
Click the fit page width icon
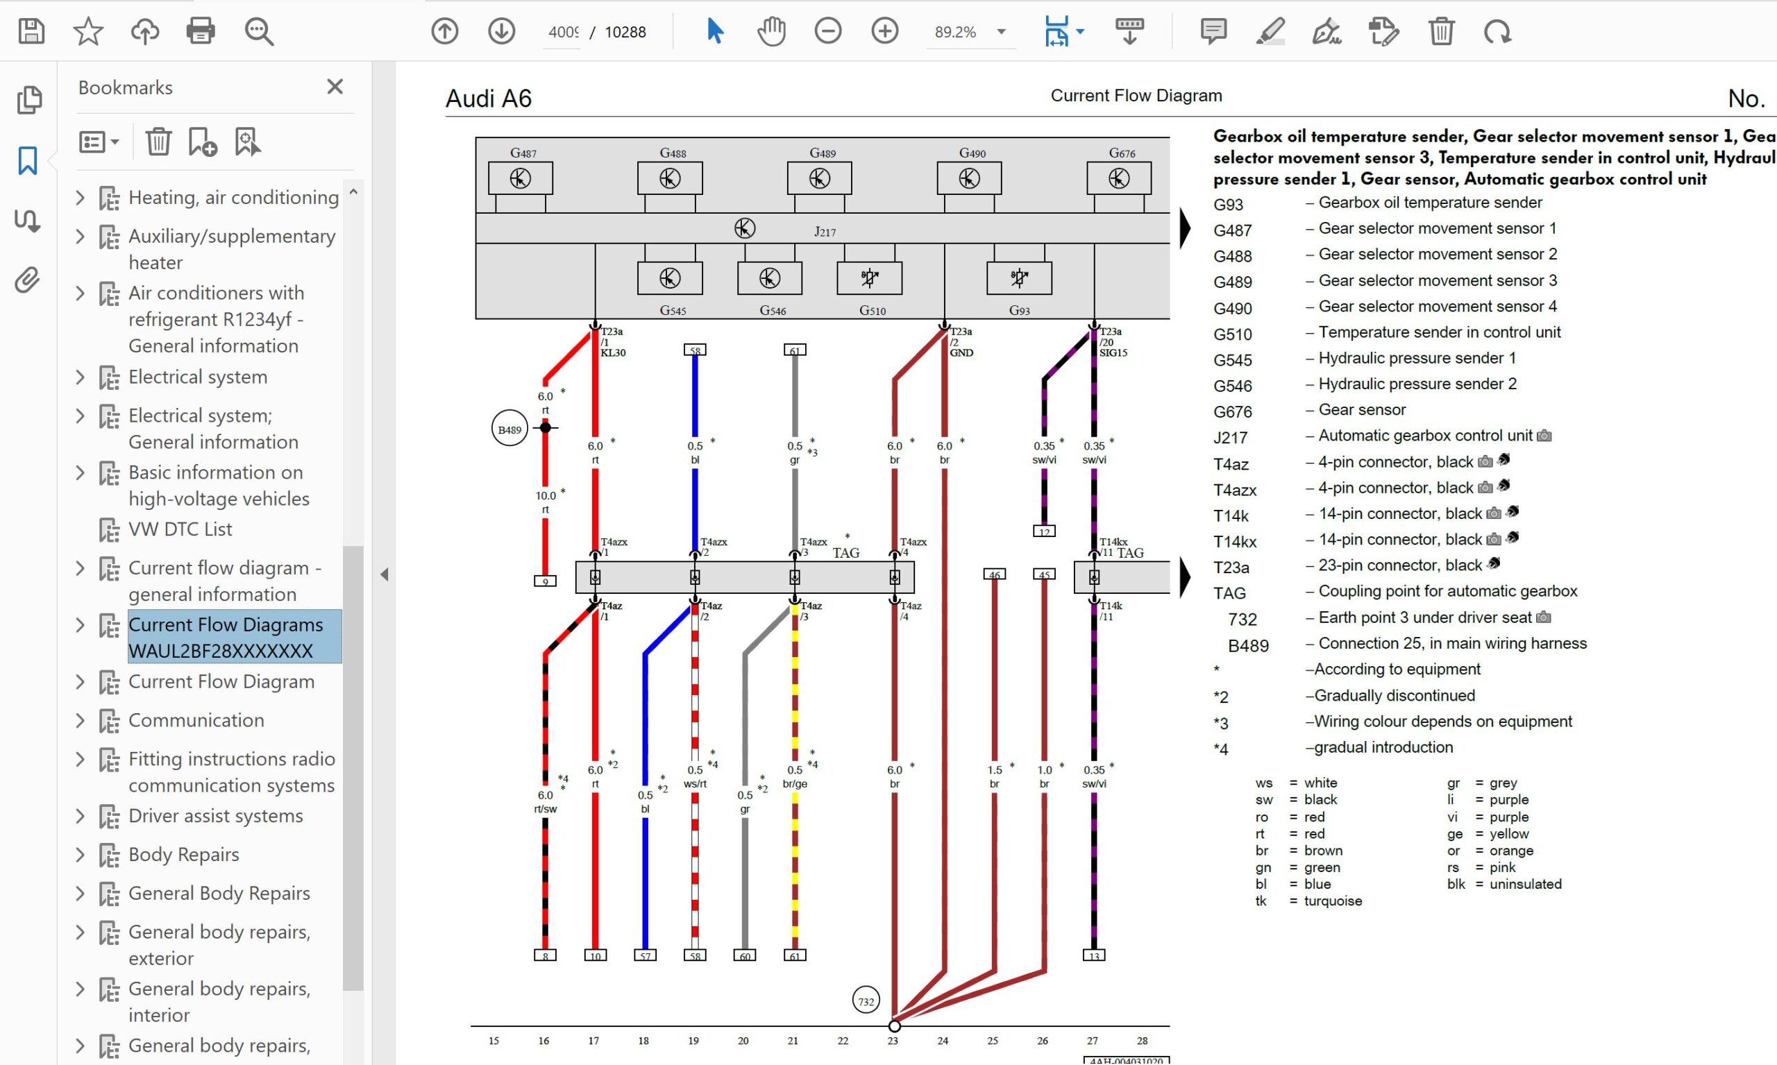(1056, 32)
